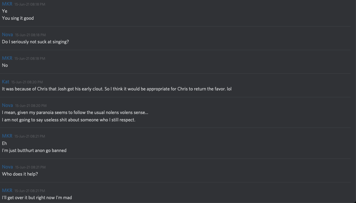This screenshot has height=203, width=356.
Task: Click the timestamp next to Kat's name
Action: (27, 82)
